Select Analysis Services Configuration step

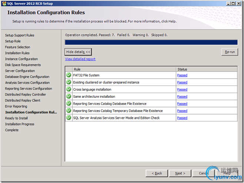click(x=27, y=83)
